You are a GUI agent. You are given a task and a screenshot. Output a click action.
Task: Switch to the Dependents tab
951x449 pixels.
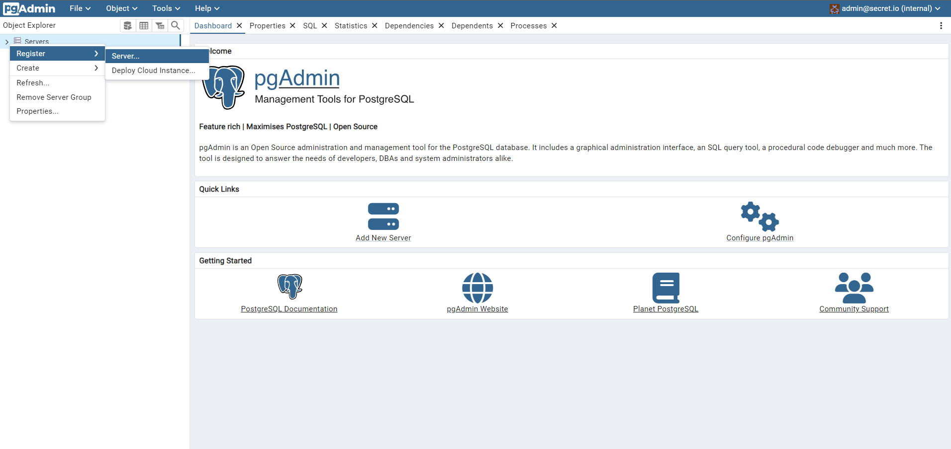coord(472,26)
